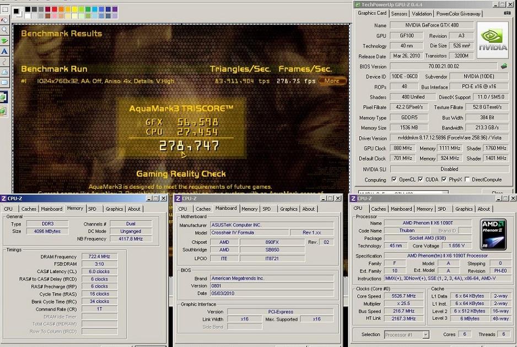Screen dimensions: 517x347
Task: Click the foreground/background color indicator
Action: pos(17,12)
